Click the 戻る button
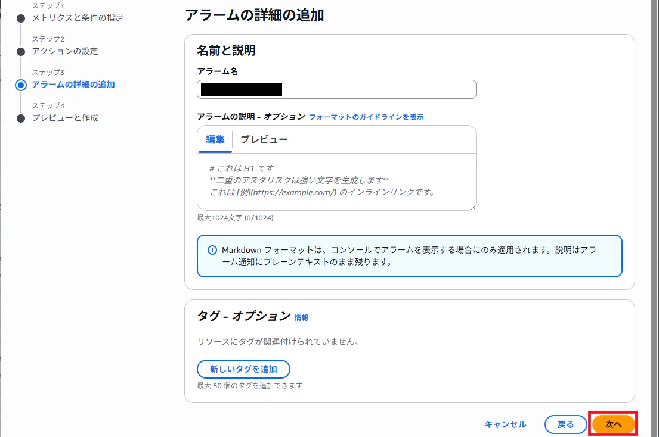Screen dimensions: 659x437 (565, 424)
